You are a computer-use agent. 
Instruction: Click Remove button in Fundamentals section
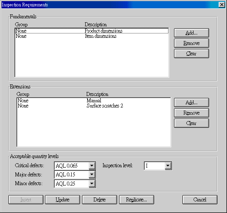point(192,43)
